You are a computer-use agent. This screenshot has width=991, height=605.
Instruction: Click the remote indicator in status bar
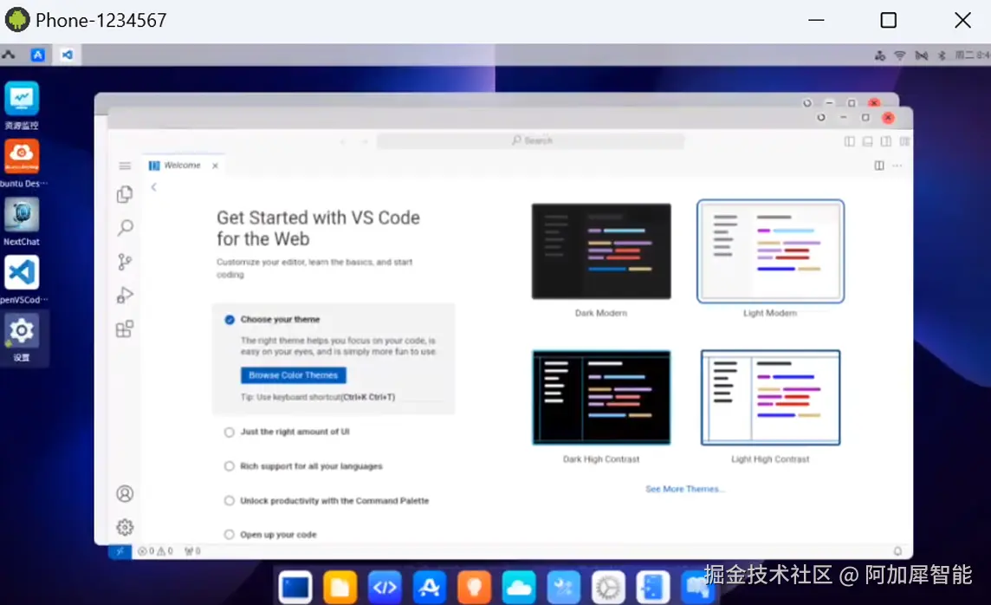[120, 551]
